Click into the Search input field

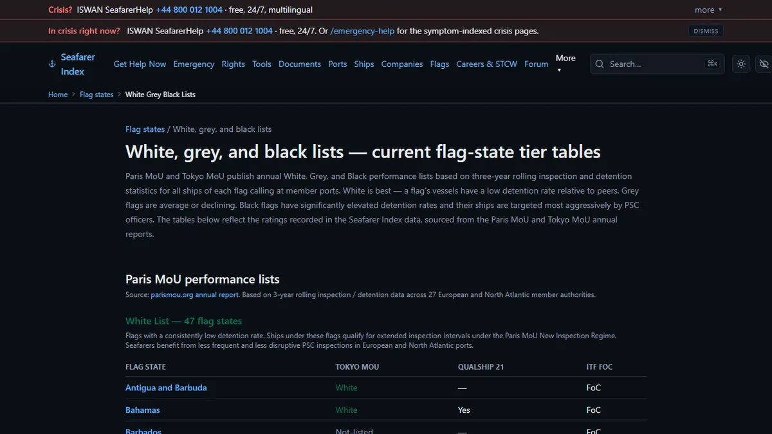(x=657, y=64)
